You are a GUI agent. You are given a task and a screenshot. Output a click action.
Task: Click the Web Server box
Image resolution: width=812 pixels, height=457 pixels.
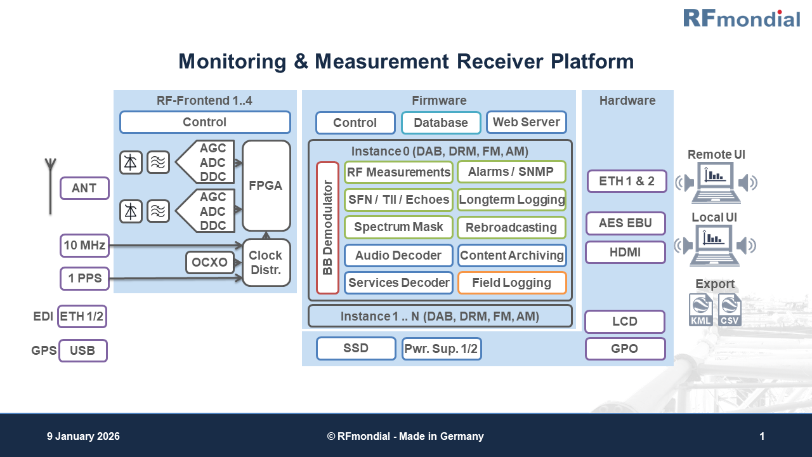(526, 122)
